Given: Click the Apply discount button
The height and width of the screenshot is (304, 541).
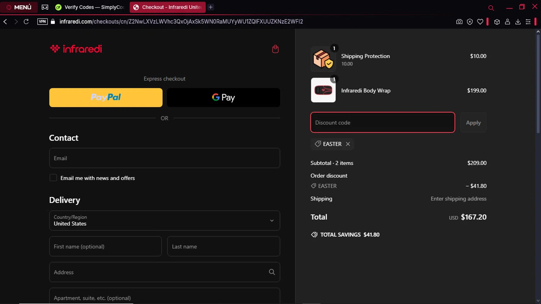Looking at the screenshot, I should [x=473, y=122].
